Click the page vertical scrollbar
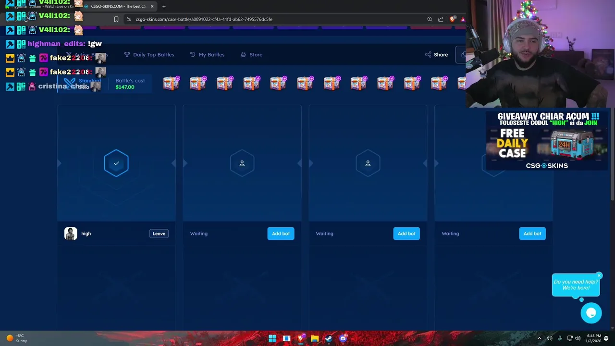The width and height of the screenshot is (615, 346). (x=613, y=154)
